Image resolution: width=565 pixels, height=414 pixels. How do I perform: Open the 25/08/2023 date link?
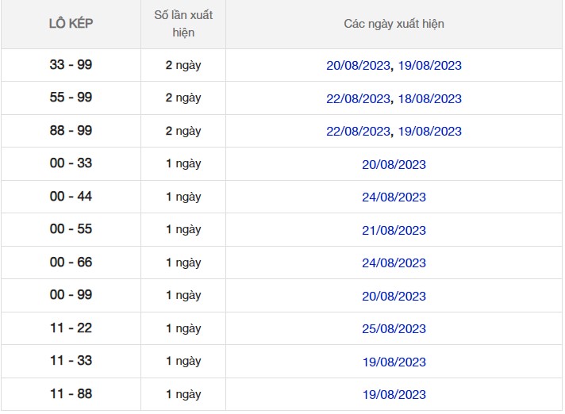(x=394, y=329)
